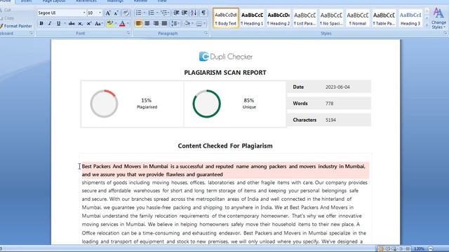Apply paragraph shading fill
Viewport: 449px width, 252px height.
187,23
